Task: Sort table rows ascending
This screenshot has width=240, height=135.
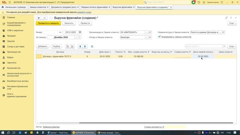Action: [x=67, y=46]
